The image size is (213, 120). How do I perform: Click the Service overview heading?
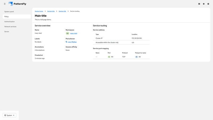click(x=43, y=26)
